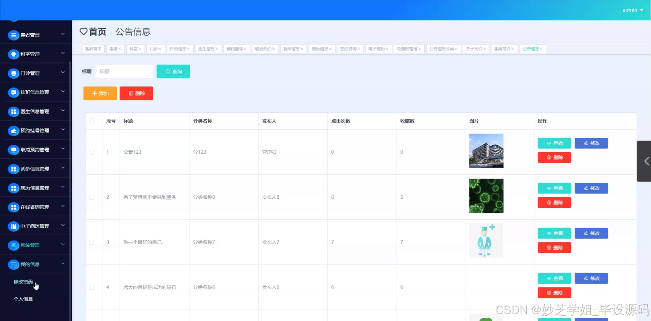Click the 预约挂号管理 sidebar icon
The width and height of the screenshot is (651, 321).
click(x=14, y=130)
